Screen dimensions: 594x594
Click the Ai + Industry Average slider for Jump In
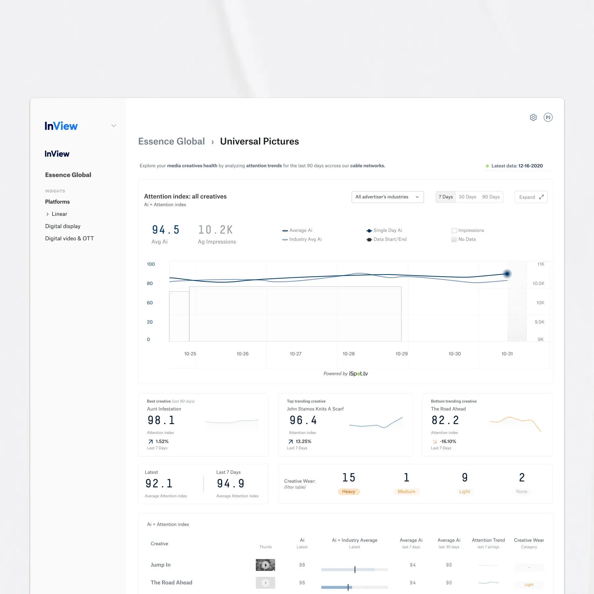(x=355, y=569)
